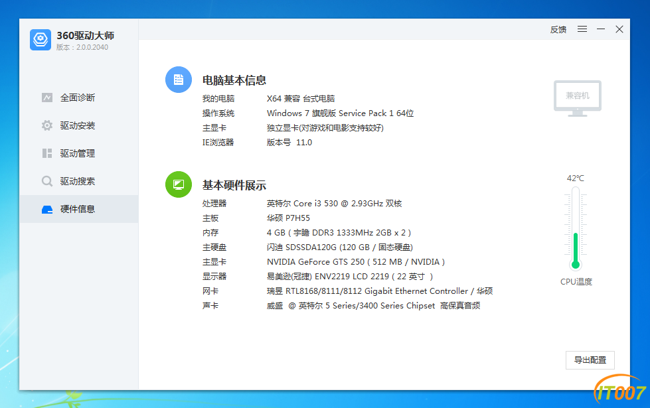Click sound card value 威盛 高保真音频
The image size is (650, 408).
click(x=374, y=306)
